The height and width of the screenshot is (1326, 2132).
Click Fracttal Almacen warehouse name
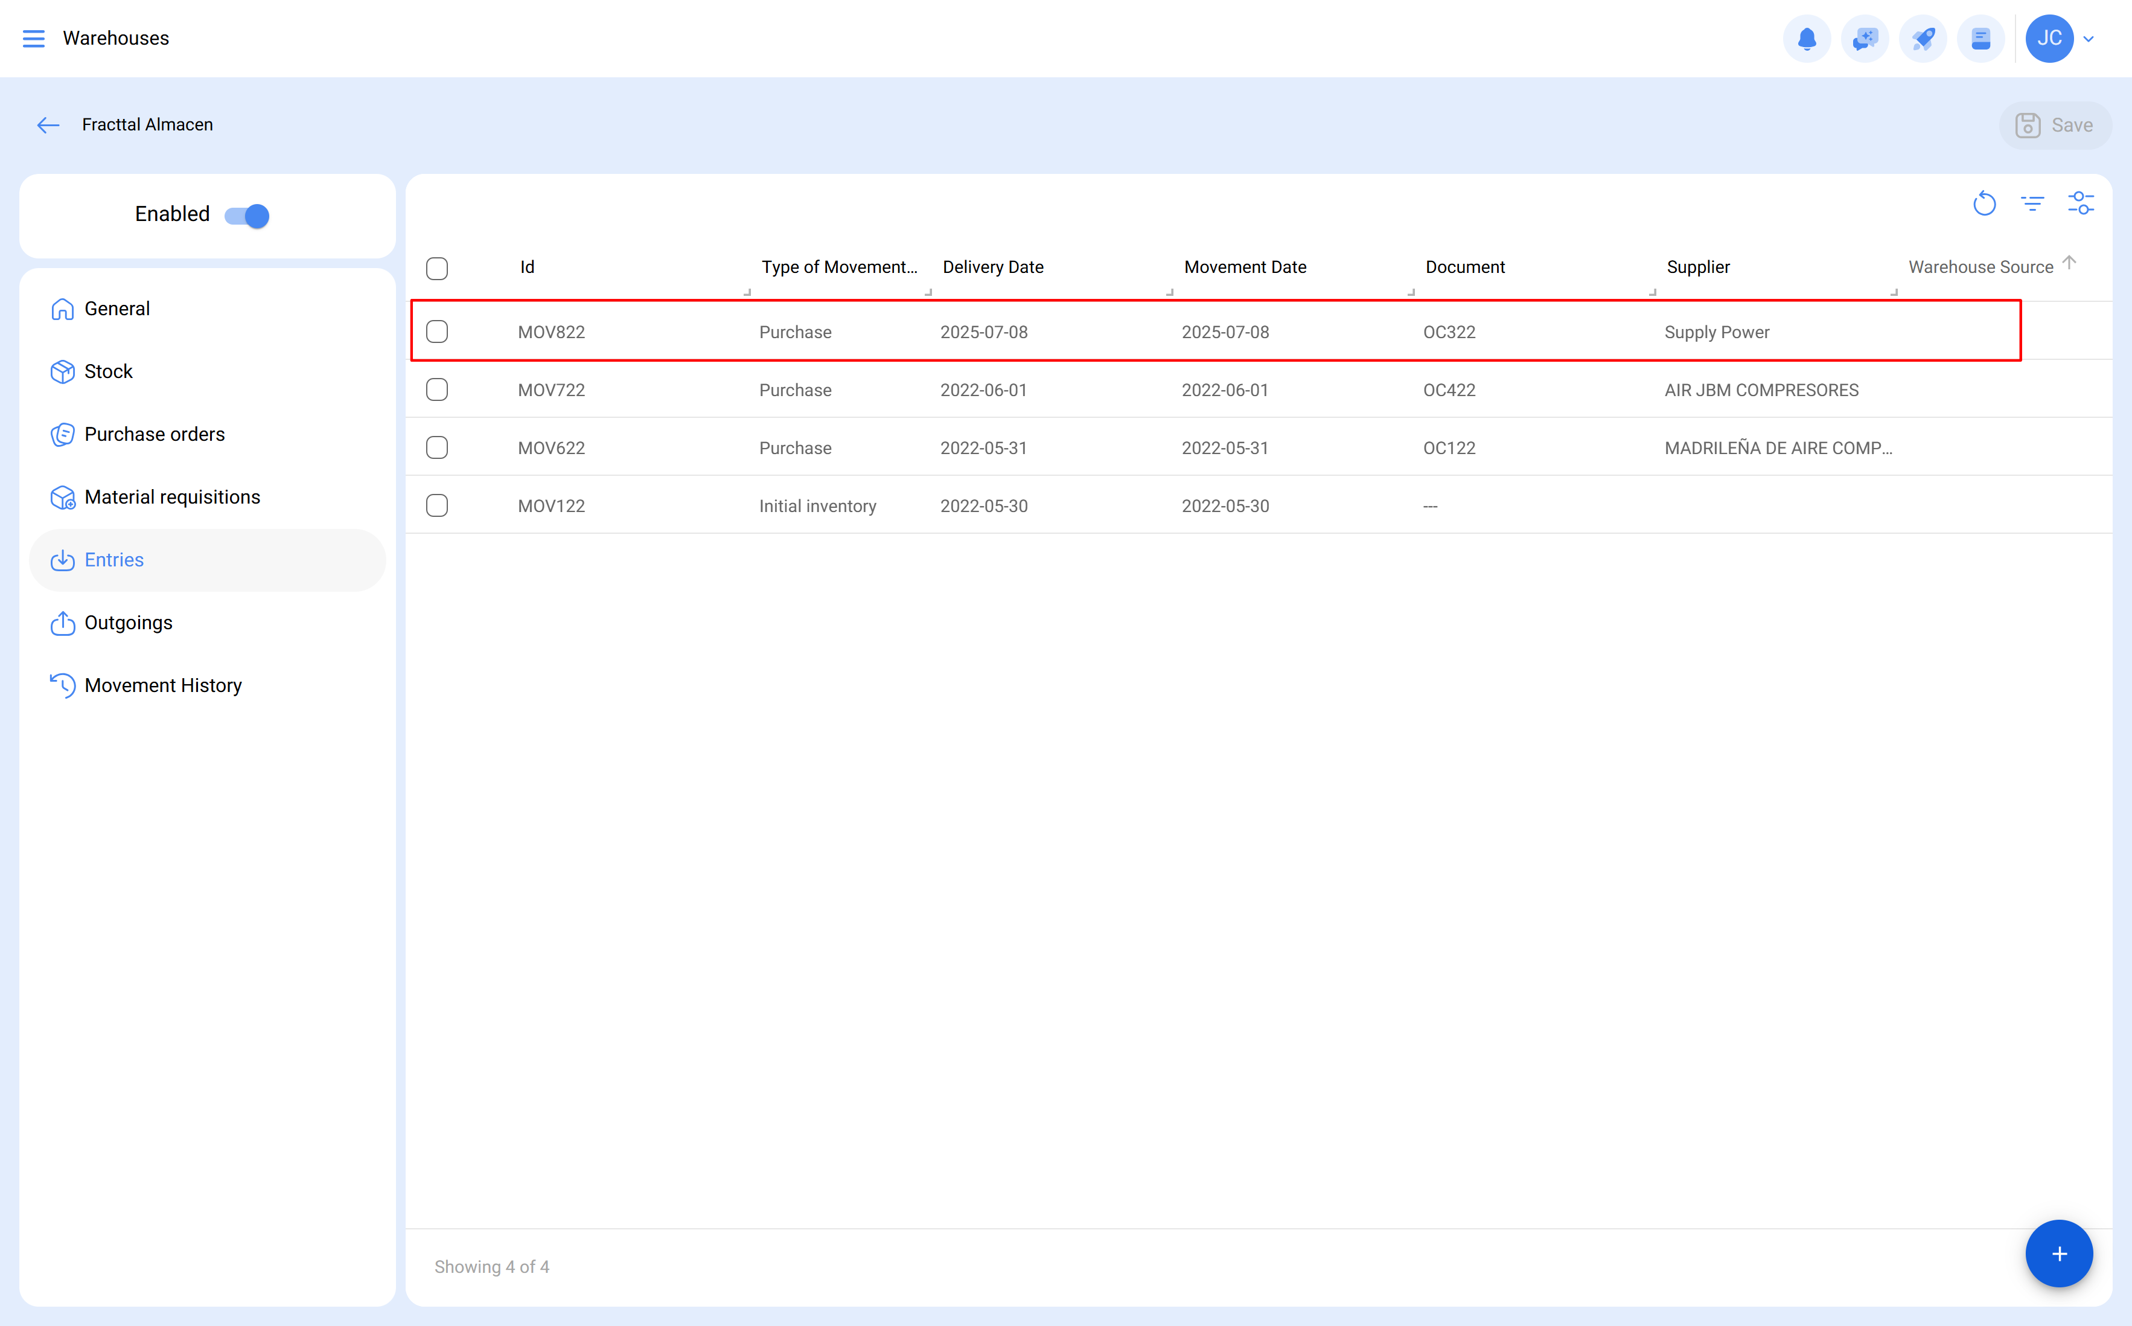coord(147,124)
